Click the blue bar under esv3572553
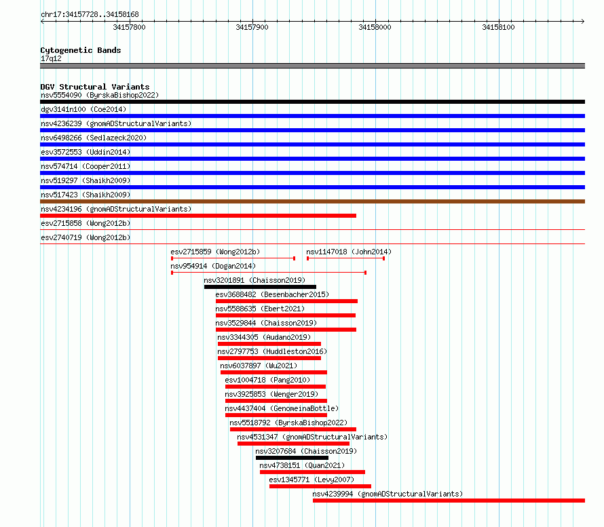The height and width of the screenshot is (527, 604). click(312, 159)
